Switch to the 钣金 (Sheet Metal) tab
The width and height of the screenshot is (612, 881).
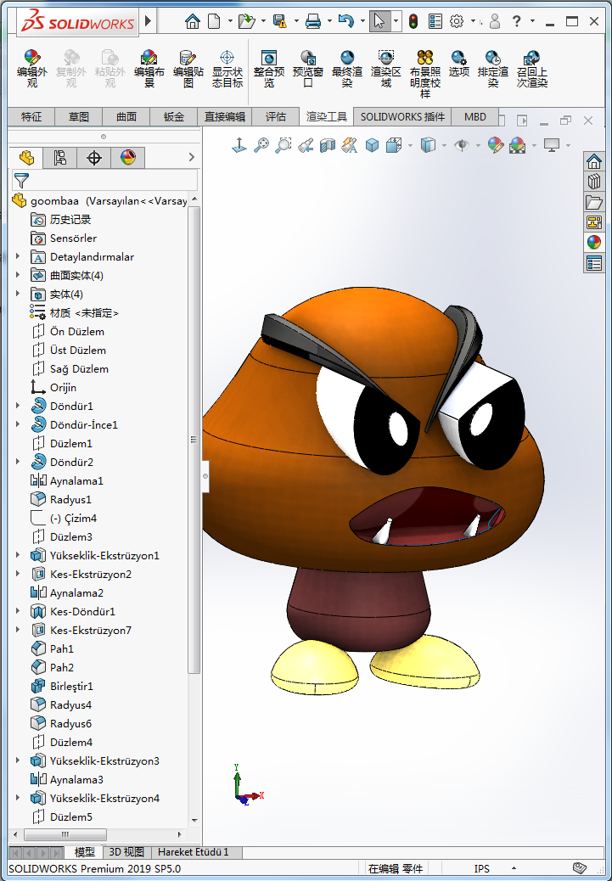pyautogui.click(x=174, y=117)
